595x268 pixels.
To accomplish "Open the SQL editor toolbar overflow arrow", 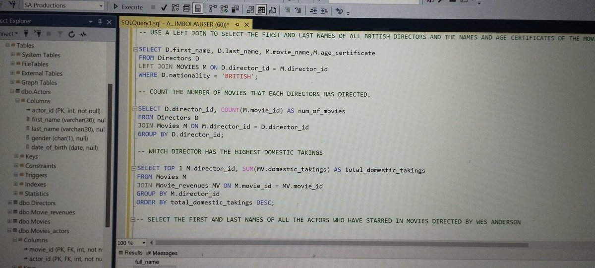I will point(348,13).
